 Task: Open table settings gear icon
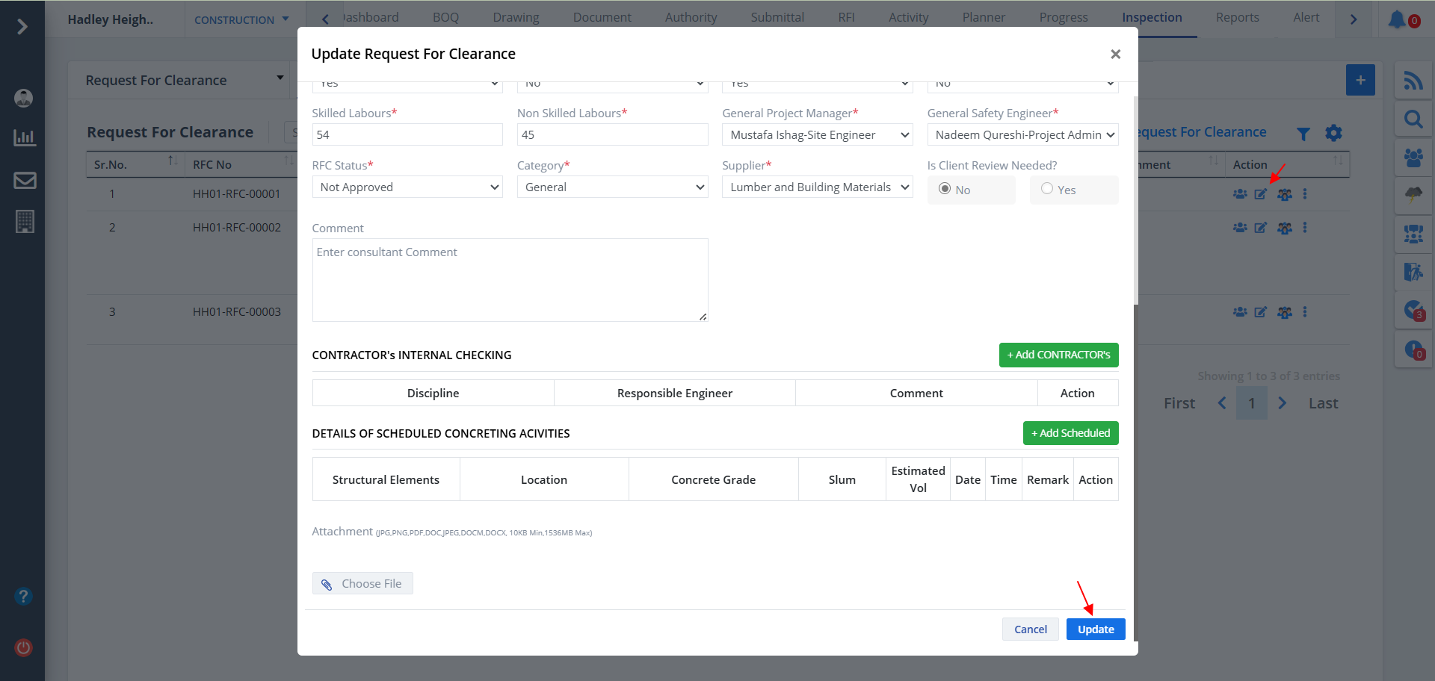click(x=1333, y=133)
